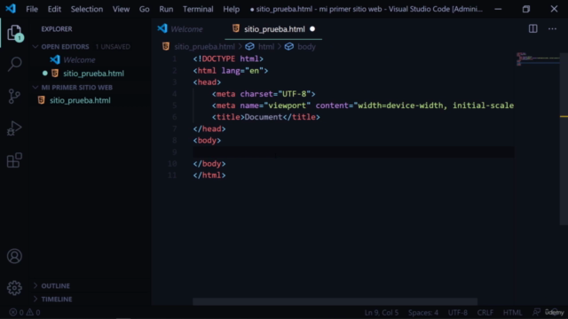The height and width of the screenshot is (319, 568).
Task: Click the opening <head> tag
Action: (x=207, y=82)
